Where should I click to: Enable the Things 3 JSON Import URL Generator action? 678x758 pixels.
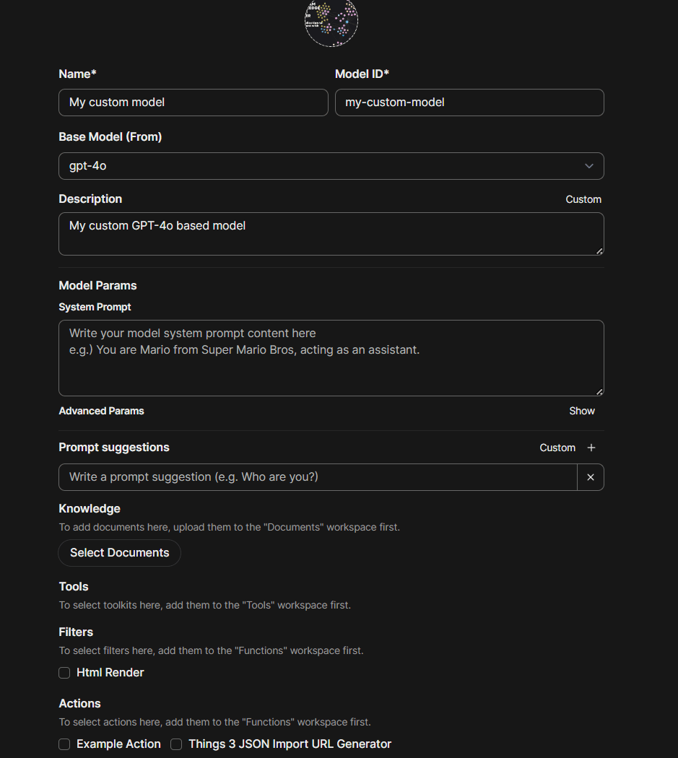click(176, 744)
